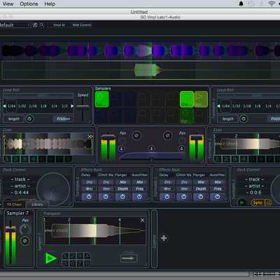The image size is (280, 280).
Task: Open the Options menu
Action: point(29,3)
